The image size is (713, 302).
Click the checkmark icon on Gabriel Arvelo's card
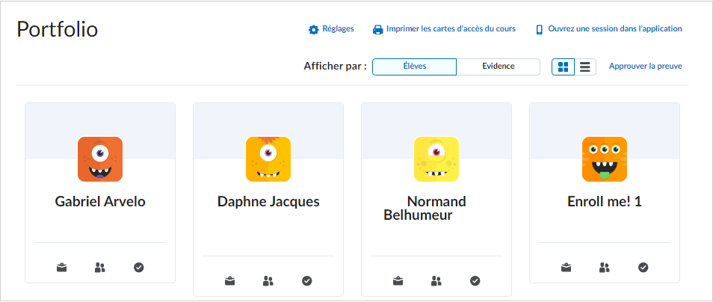click(x=139, y=268)
